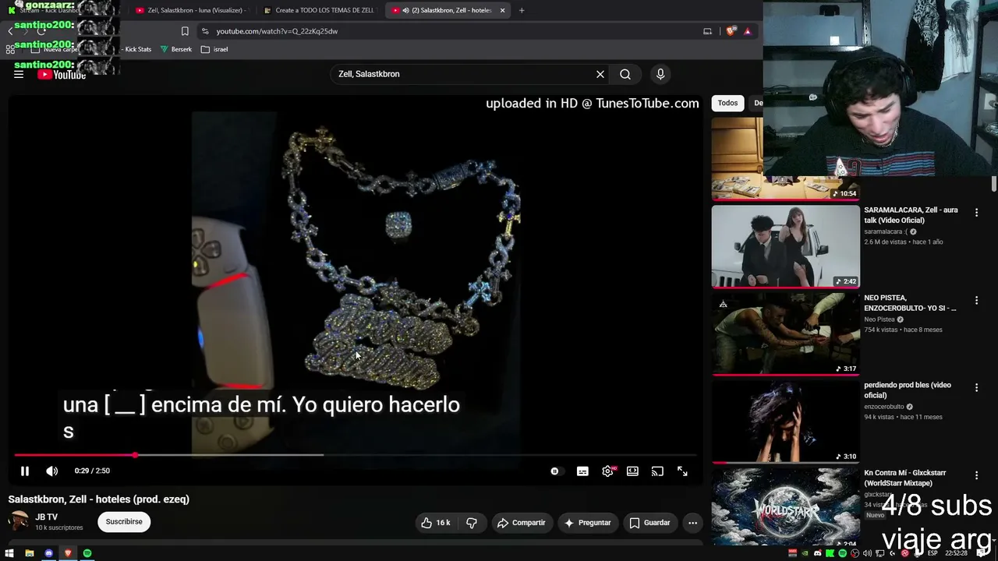Open NEO PISTEA video thumbnail
Screen dimensions: 998x561
(x=786, y=333)
